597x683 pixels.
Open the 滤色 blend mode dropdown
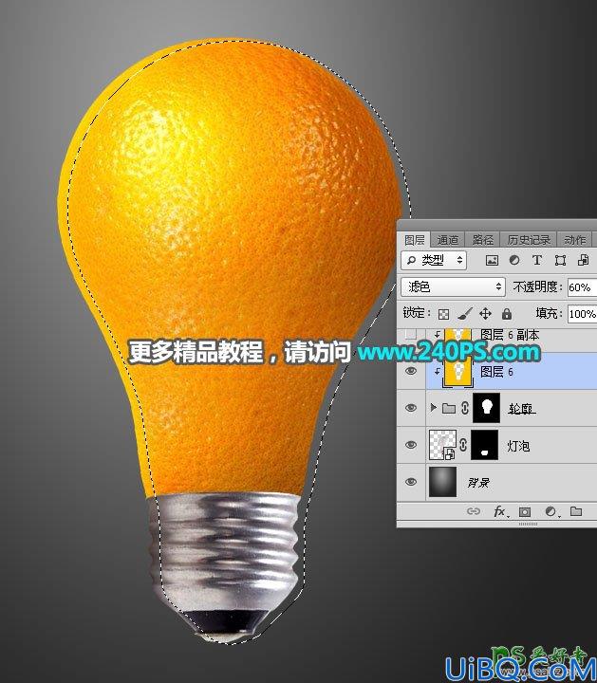tap(453, 286)
